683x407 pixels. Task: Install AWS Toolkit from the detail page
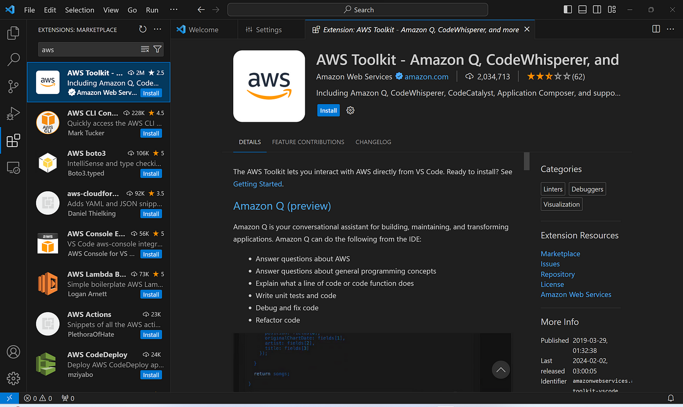328,111
